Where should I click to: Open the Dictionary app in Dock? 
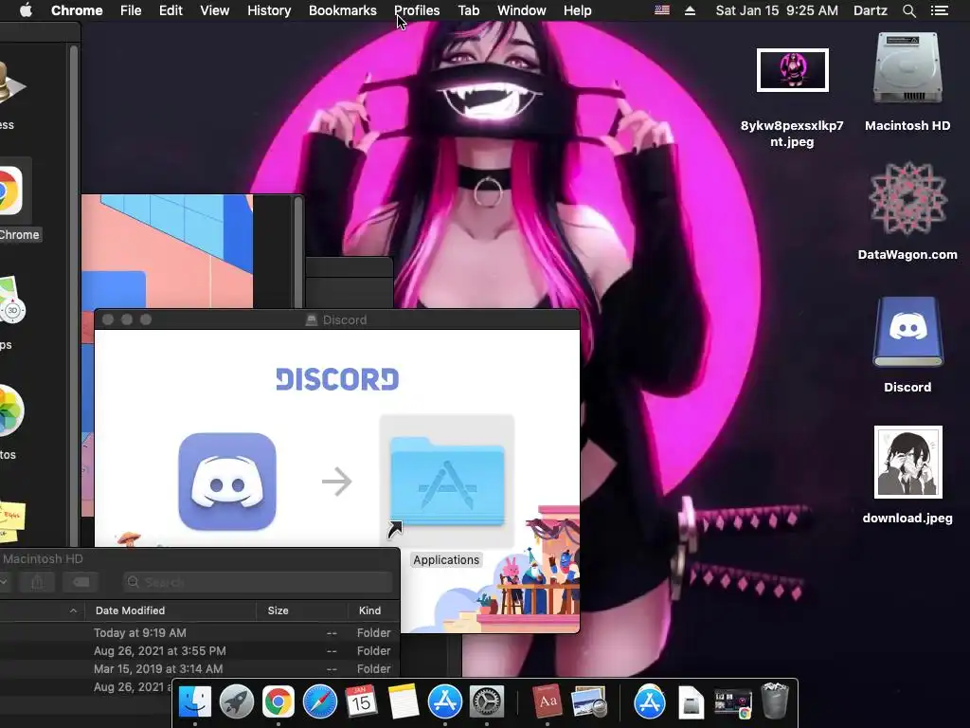click(547, 702)
